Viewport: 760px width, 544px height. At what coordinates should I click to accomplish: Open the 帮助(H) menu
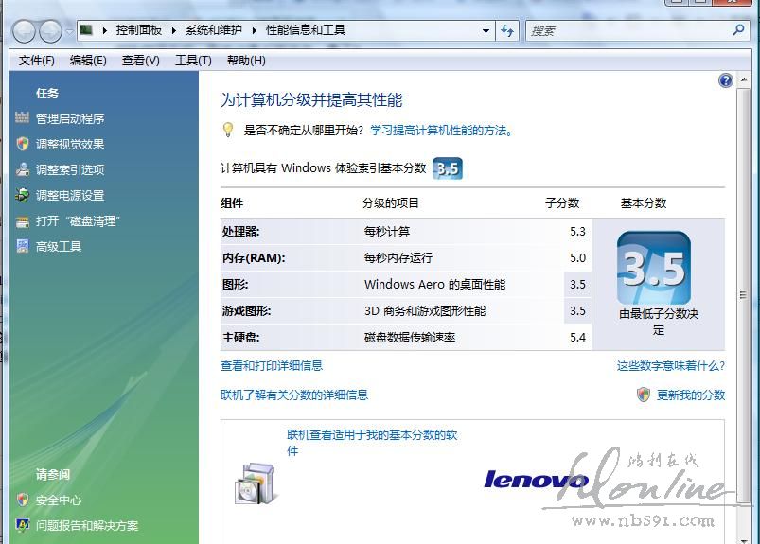(x=246, y=61)
